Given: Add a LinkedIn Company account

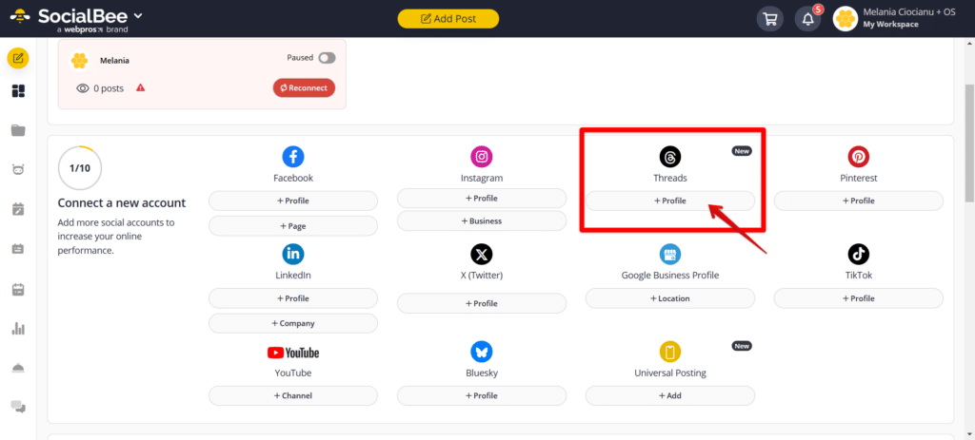Looking at the screenshot, I should coord(293,323).
